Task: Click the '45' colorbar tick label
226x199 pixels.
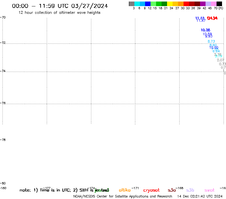Action: point(210,8)
